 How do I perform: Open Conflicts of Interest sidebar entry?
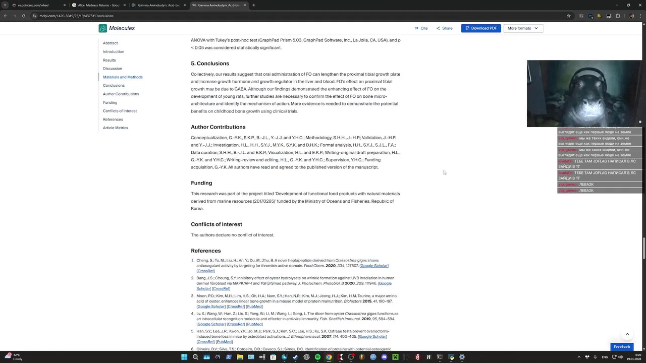(x=120, y=111)
